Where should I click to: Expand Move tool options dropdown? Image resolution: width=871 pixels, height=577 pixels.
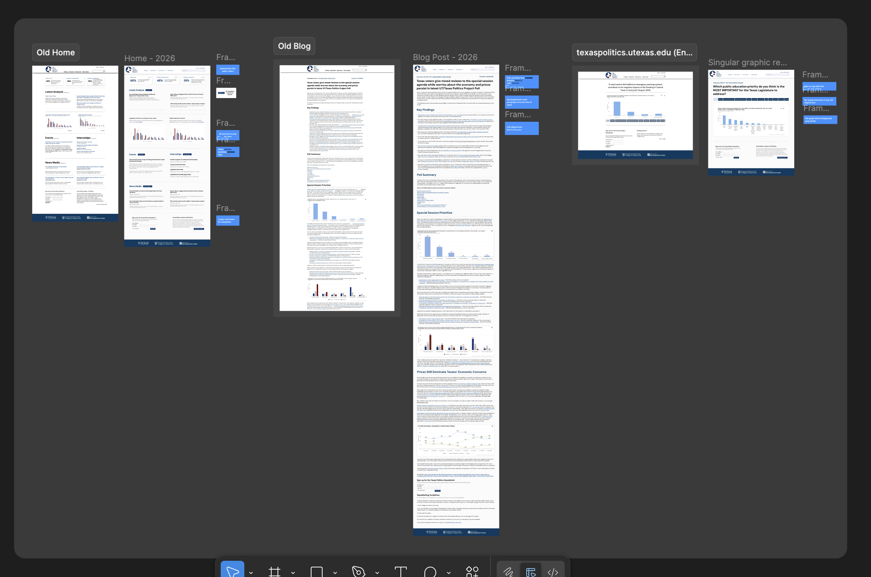coord(251,573)
